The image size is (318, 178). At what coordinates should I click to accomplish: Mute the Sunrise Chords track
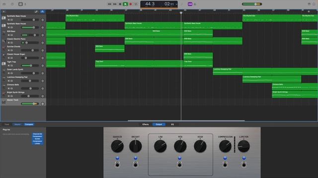9,50
